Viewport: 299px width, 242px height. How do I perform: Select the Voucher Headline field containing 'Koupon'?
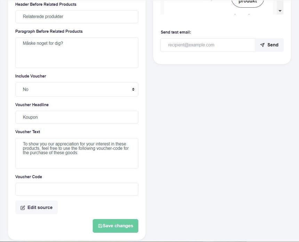click(77, 117)
